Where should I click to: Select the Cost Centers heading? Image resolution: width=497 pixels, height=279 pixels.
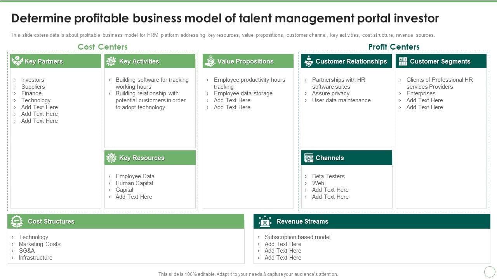pyautogui.click(x=103, y=46)
